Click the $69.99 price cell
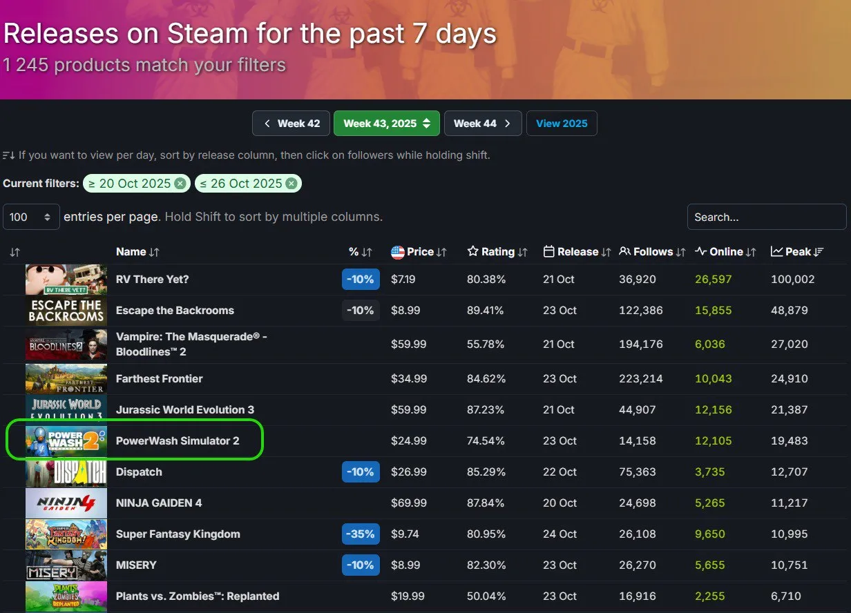851x613 pixels. 409,503
